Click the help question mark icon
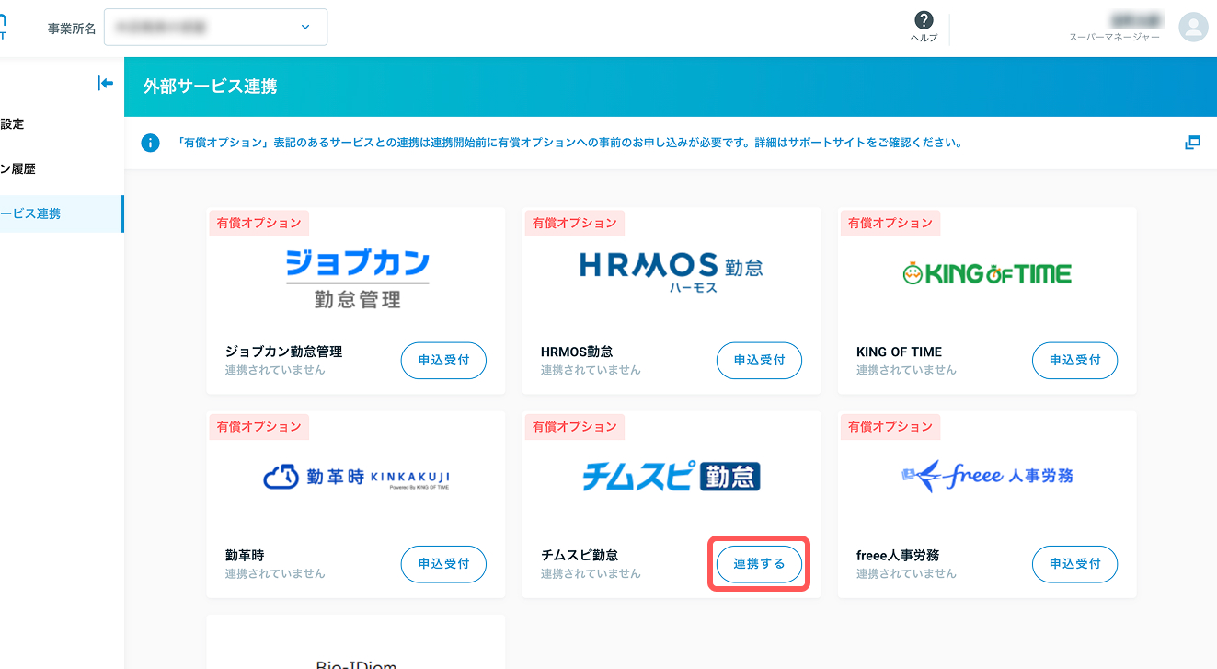 924,20
